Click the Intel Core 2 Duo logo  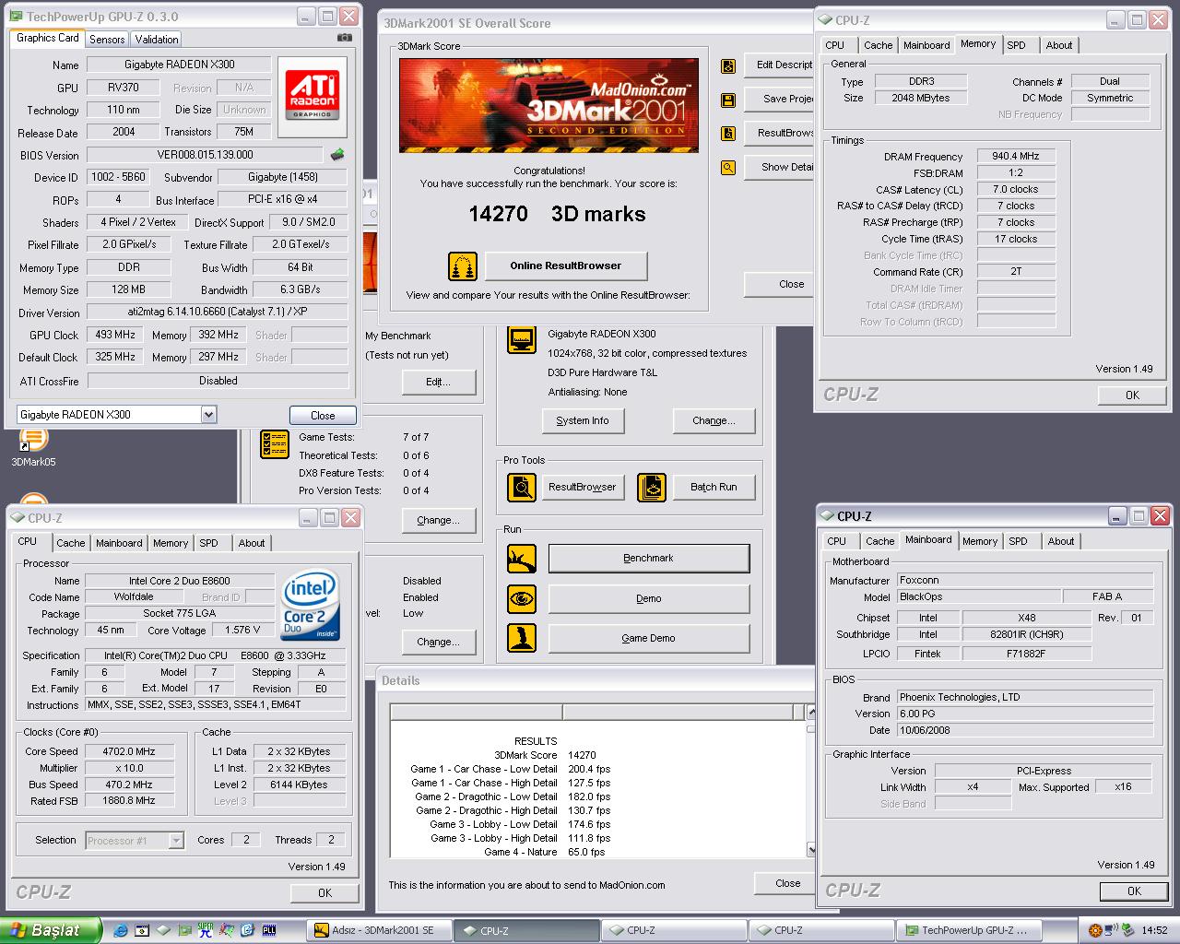(312, 606)
